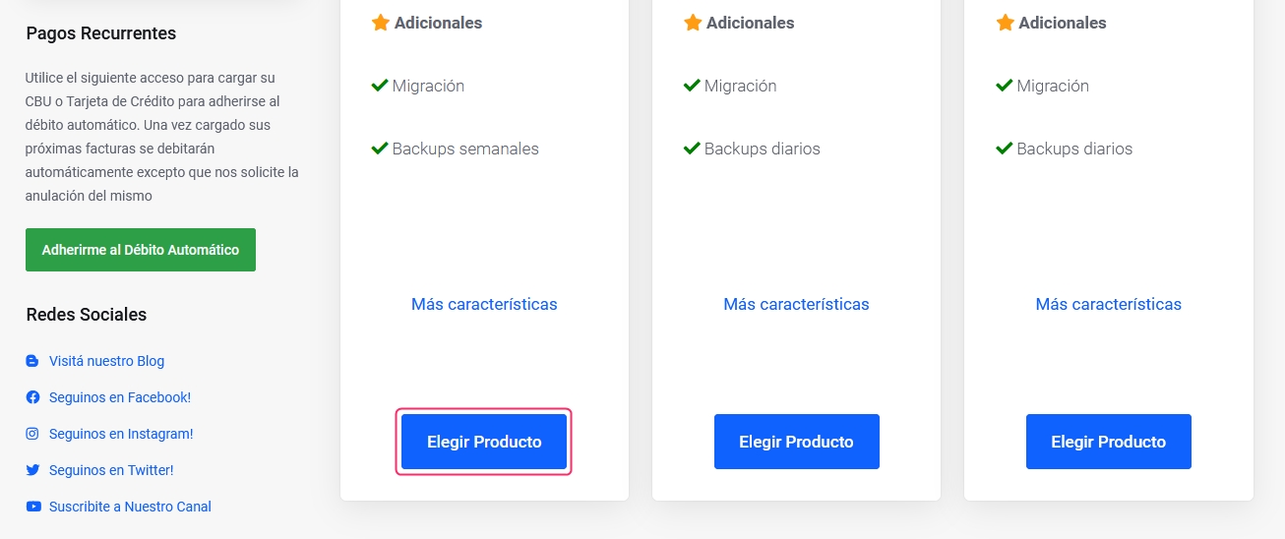Choose the first plan's Elegir Producto button

click(484, 442)
